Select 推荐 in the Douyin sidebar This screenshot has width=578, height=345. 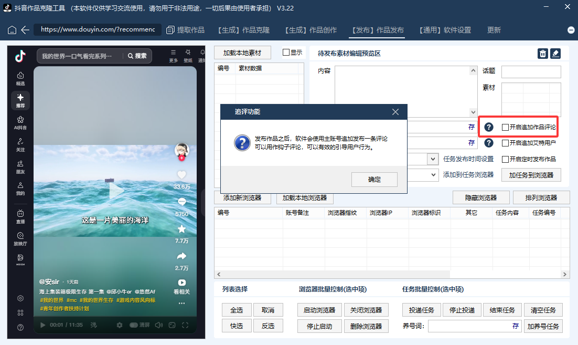tap(20, 101)
